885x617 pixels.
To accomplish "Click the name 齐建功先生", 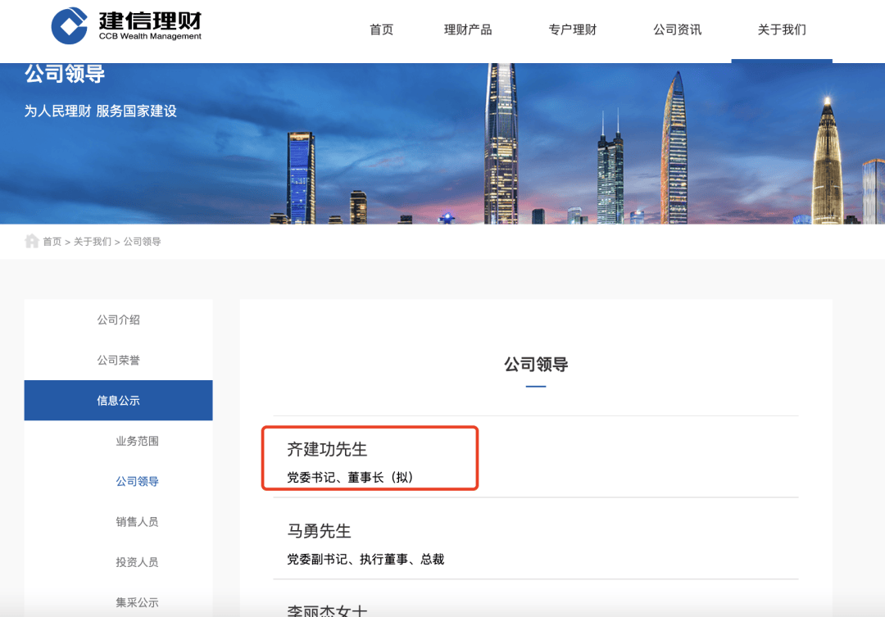I will tap(327, 449).
